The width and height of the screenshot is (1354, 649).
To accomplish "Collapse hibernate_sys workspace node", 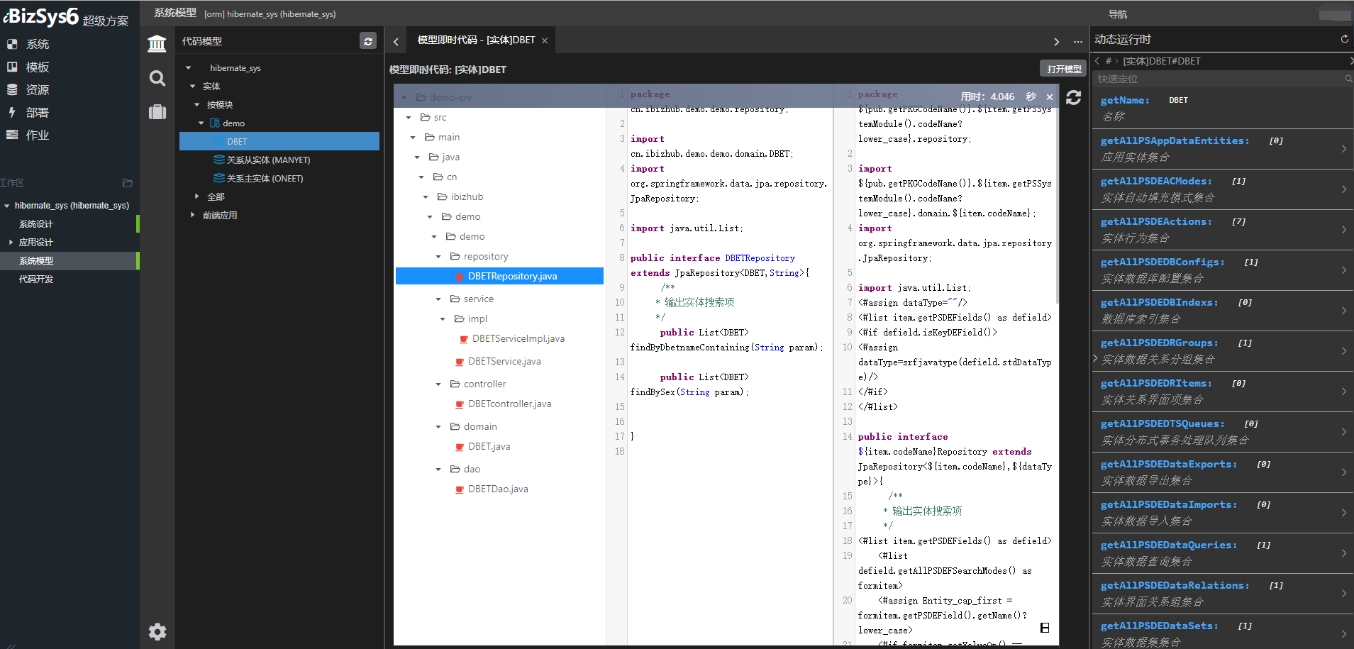I will pyautogui.click(x=6, y=206).
